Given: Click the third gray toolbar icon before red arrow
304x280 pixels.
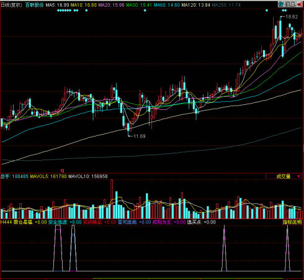Looking at the screenshot, I should (x=293, y=4).
